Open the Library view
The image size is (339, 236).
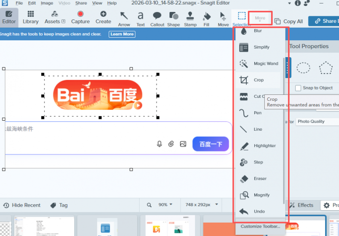pos(30,18)
